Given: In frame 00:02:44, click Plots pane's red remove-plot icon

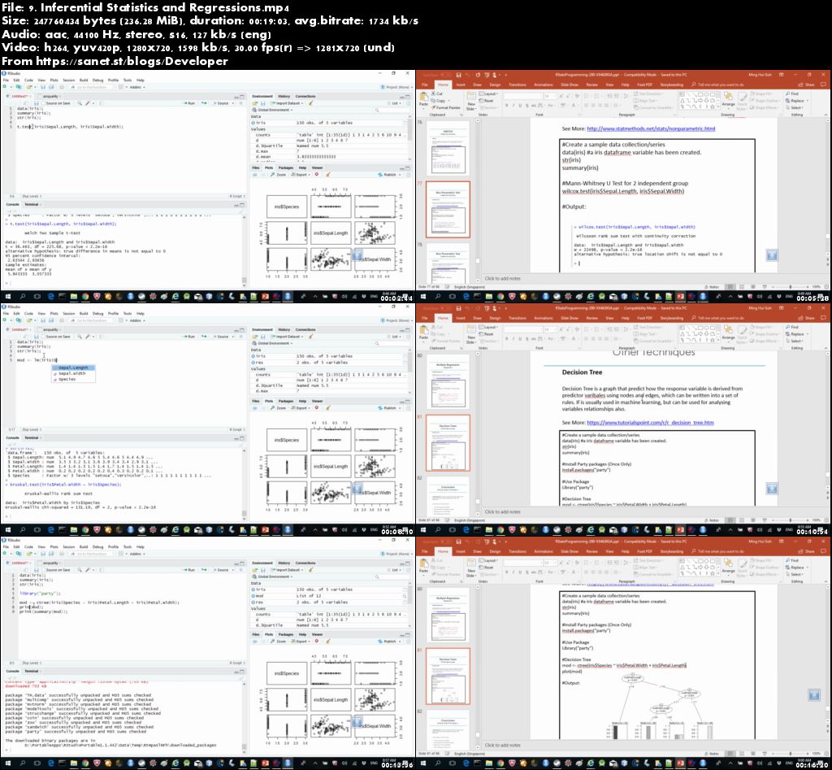Looking at the screenshot, I should click(317, 174).
